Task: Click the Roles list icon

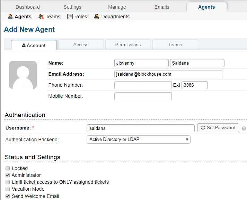Action: pyautogui.click(x=70, y=17)
